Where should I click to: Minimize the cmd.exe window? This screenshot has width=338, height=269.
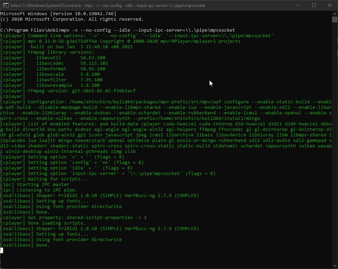298,6
